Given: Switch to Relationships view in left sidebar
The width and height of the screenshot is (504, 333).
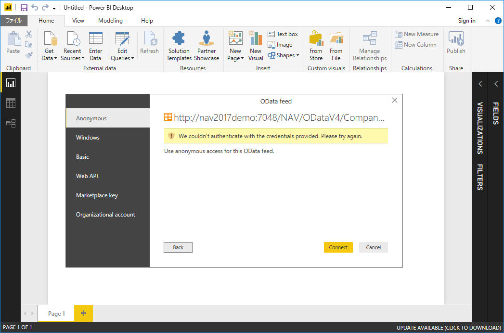Looking at the screenshot, I should click(x=11, y=123).
